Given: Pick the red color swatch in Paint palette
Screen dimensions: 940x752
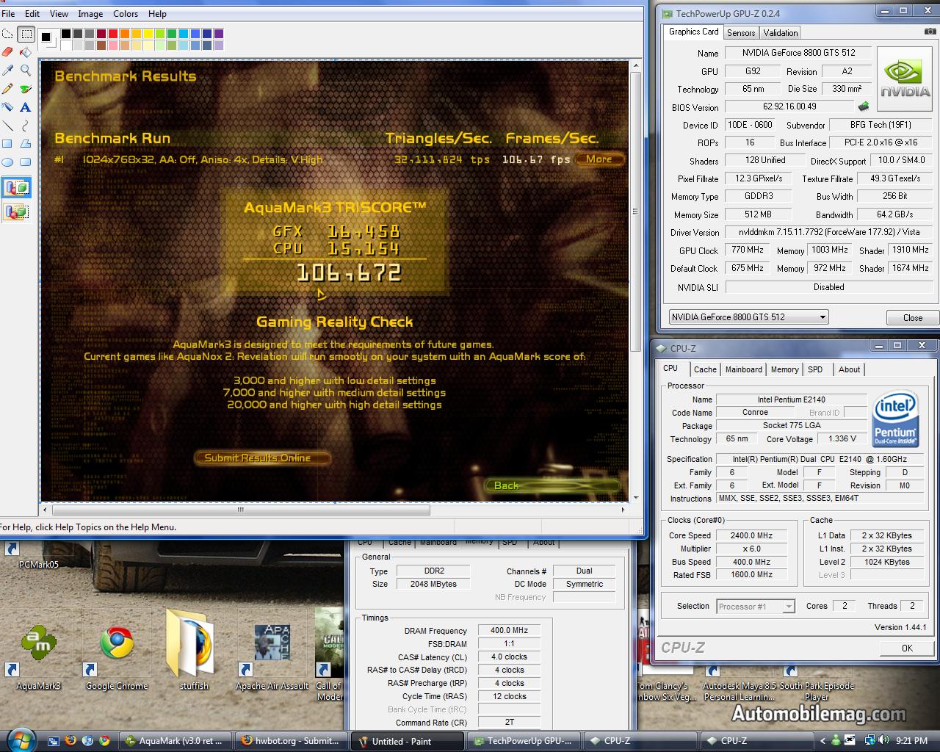Looking at the screenshot, I should [113, 34].
